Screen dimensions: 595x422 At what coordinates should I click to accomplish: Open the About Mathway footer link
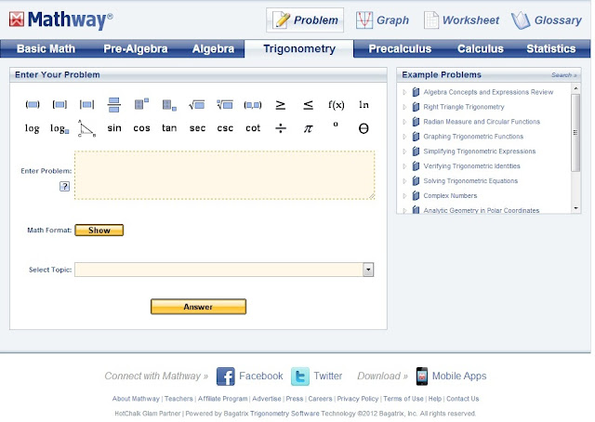pos(136,399)
